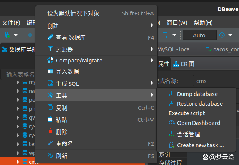Switch to the ER 图 tab
239x165 pixels.
click(184, 64)
